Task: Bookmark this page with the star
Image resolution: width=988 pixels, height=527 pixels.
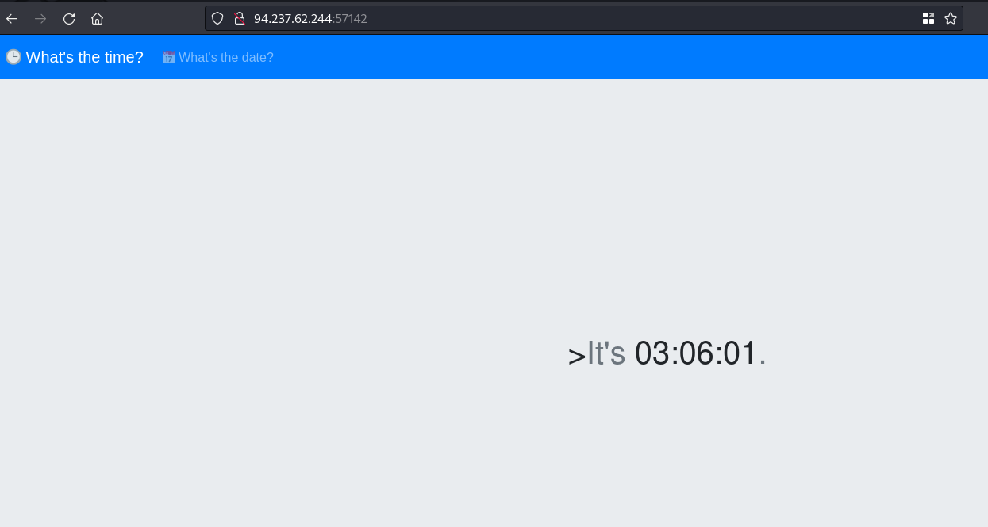Action: coord(951,18)
